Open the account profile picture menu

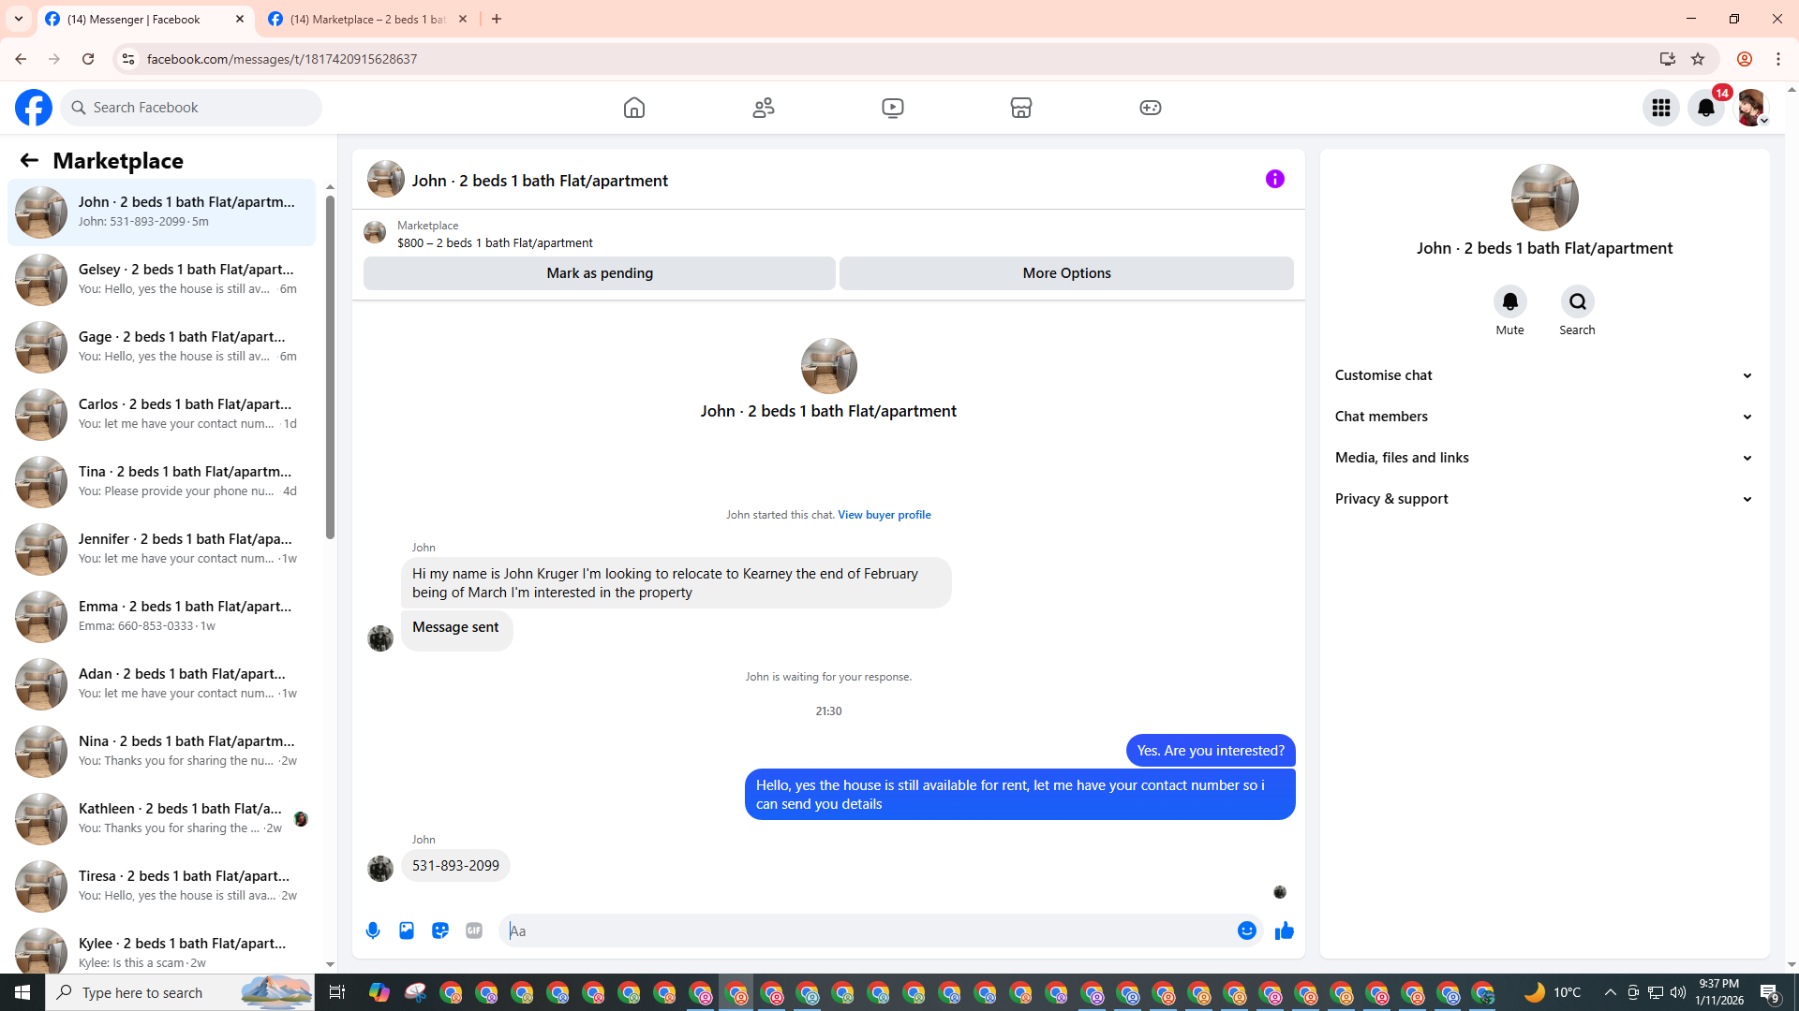click(x=1751, y=108)
